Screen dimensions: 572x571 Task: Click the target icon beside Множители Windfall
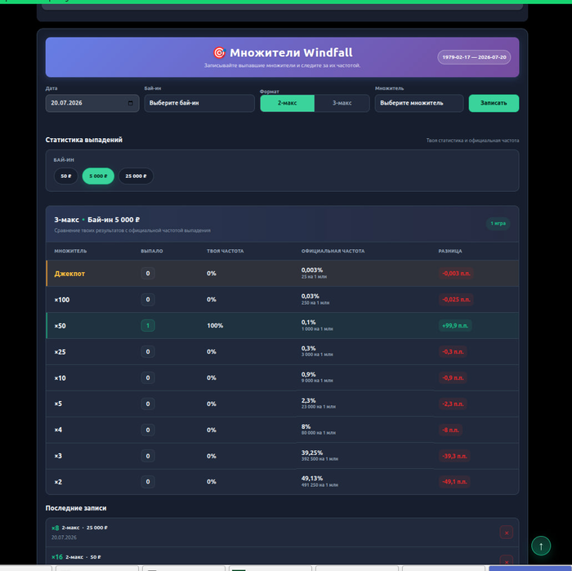click(x=219, y=53)
